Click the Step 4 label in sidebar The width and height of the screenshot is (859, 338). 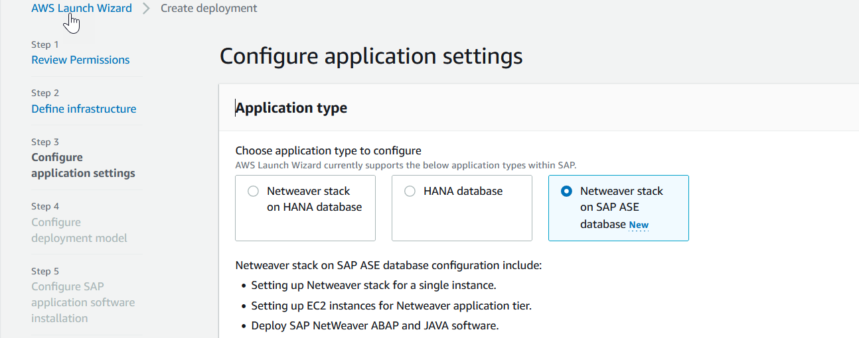click(45, 206)
